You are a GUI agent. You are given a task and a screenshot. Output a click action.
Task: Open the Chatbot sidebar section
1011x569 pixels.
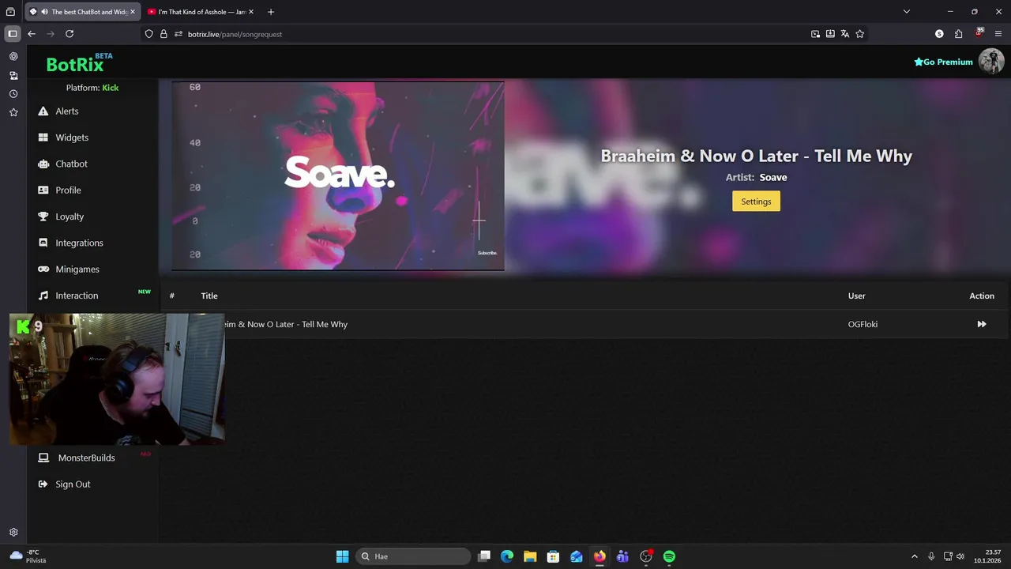tap(71, 164)
